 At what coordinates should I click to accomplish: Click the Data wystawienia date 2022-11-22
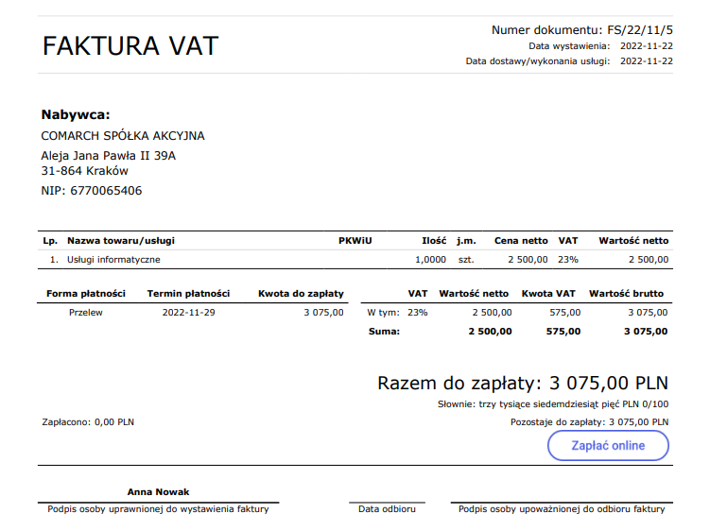(646, 46)
